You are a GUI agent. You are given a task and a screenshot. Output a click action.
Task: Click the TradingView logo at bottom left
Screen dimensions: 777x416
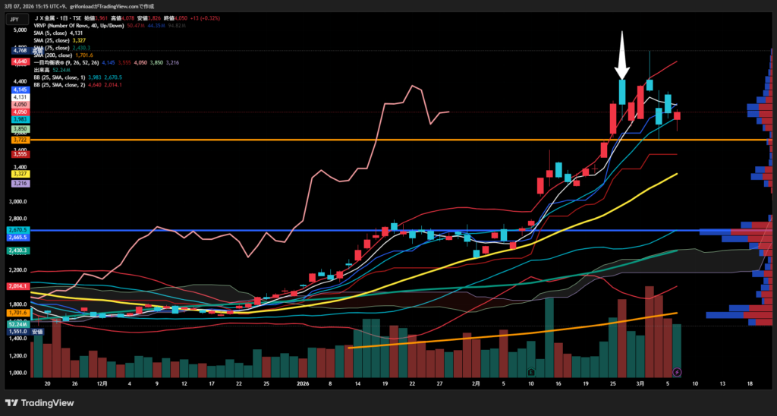coord(37,402)
